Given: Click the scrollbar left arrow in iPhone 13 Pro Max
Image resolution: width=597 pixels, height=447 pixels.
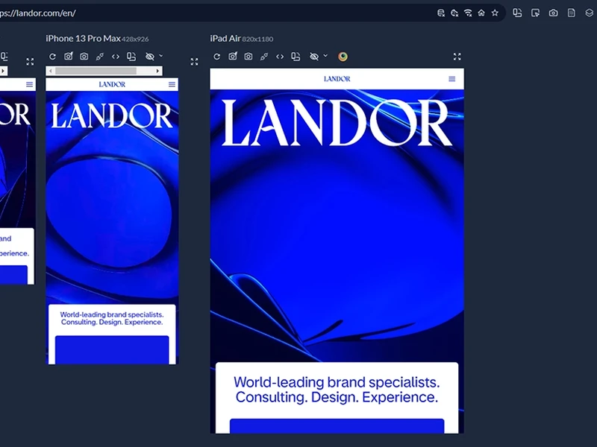Looking at the screenshot, I should 51,71.
